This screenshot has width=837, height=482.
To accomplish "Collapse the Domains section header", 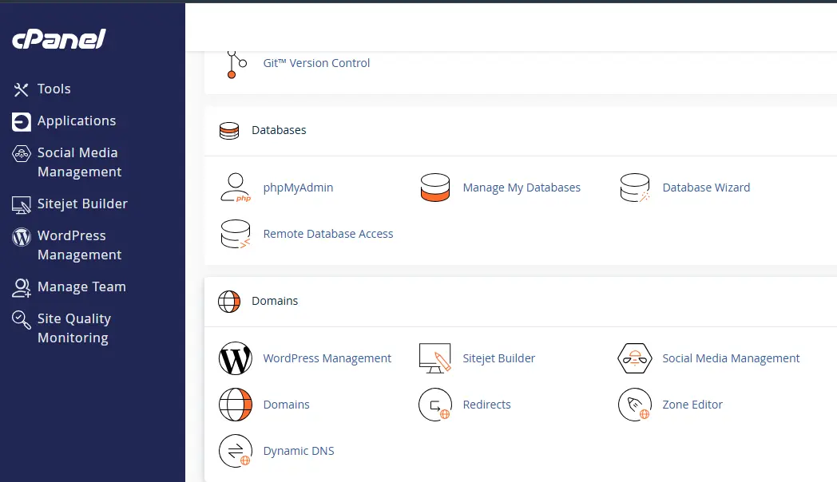I will tap(521, 302).
